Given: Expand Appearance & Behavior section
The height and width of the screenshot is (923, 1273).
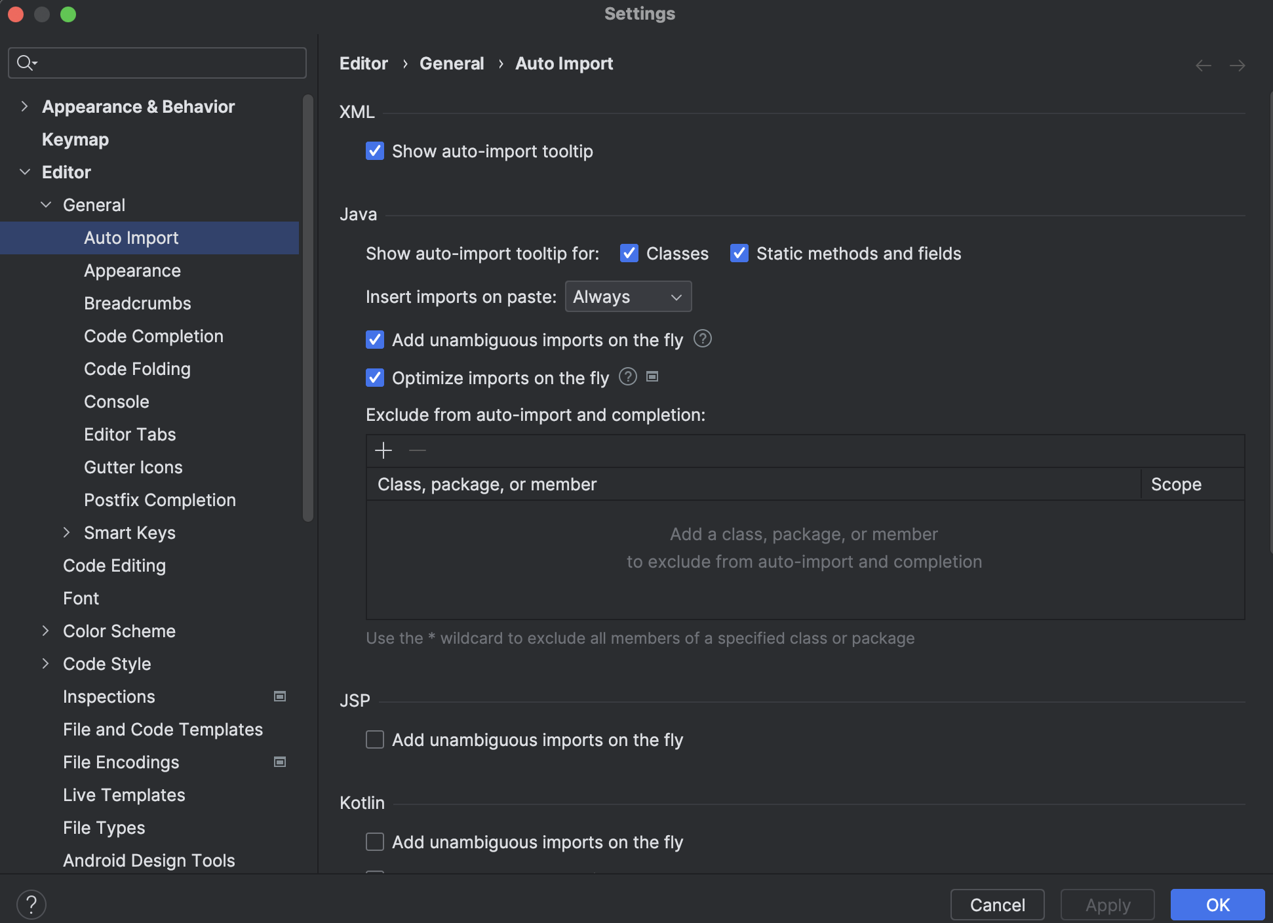Looking at the screenshot, I should coord(24,106).
